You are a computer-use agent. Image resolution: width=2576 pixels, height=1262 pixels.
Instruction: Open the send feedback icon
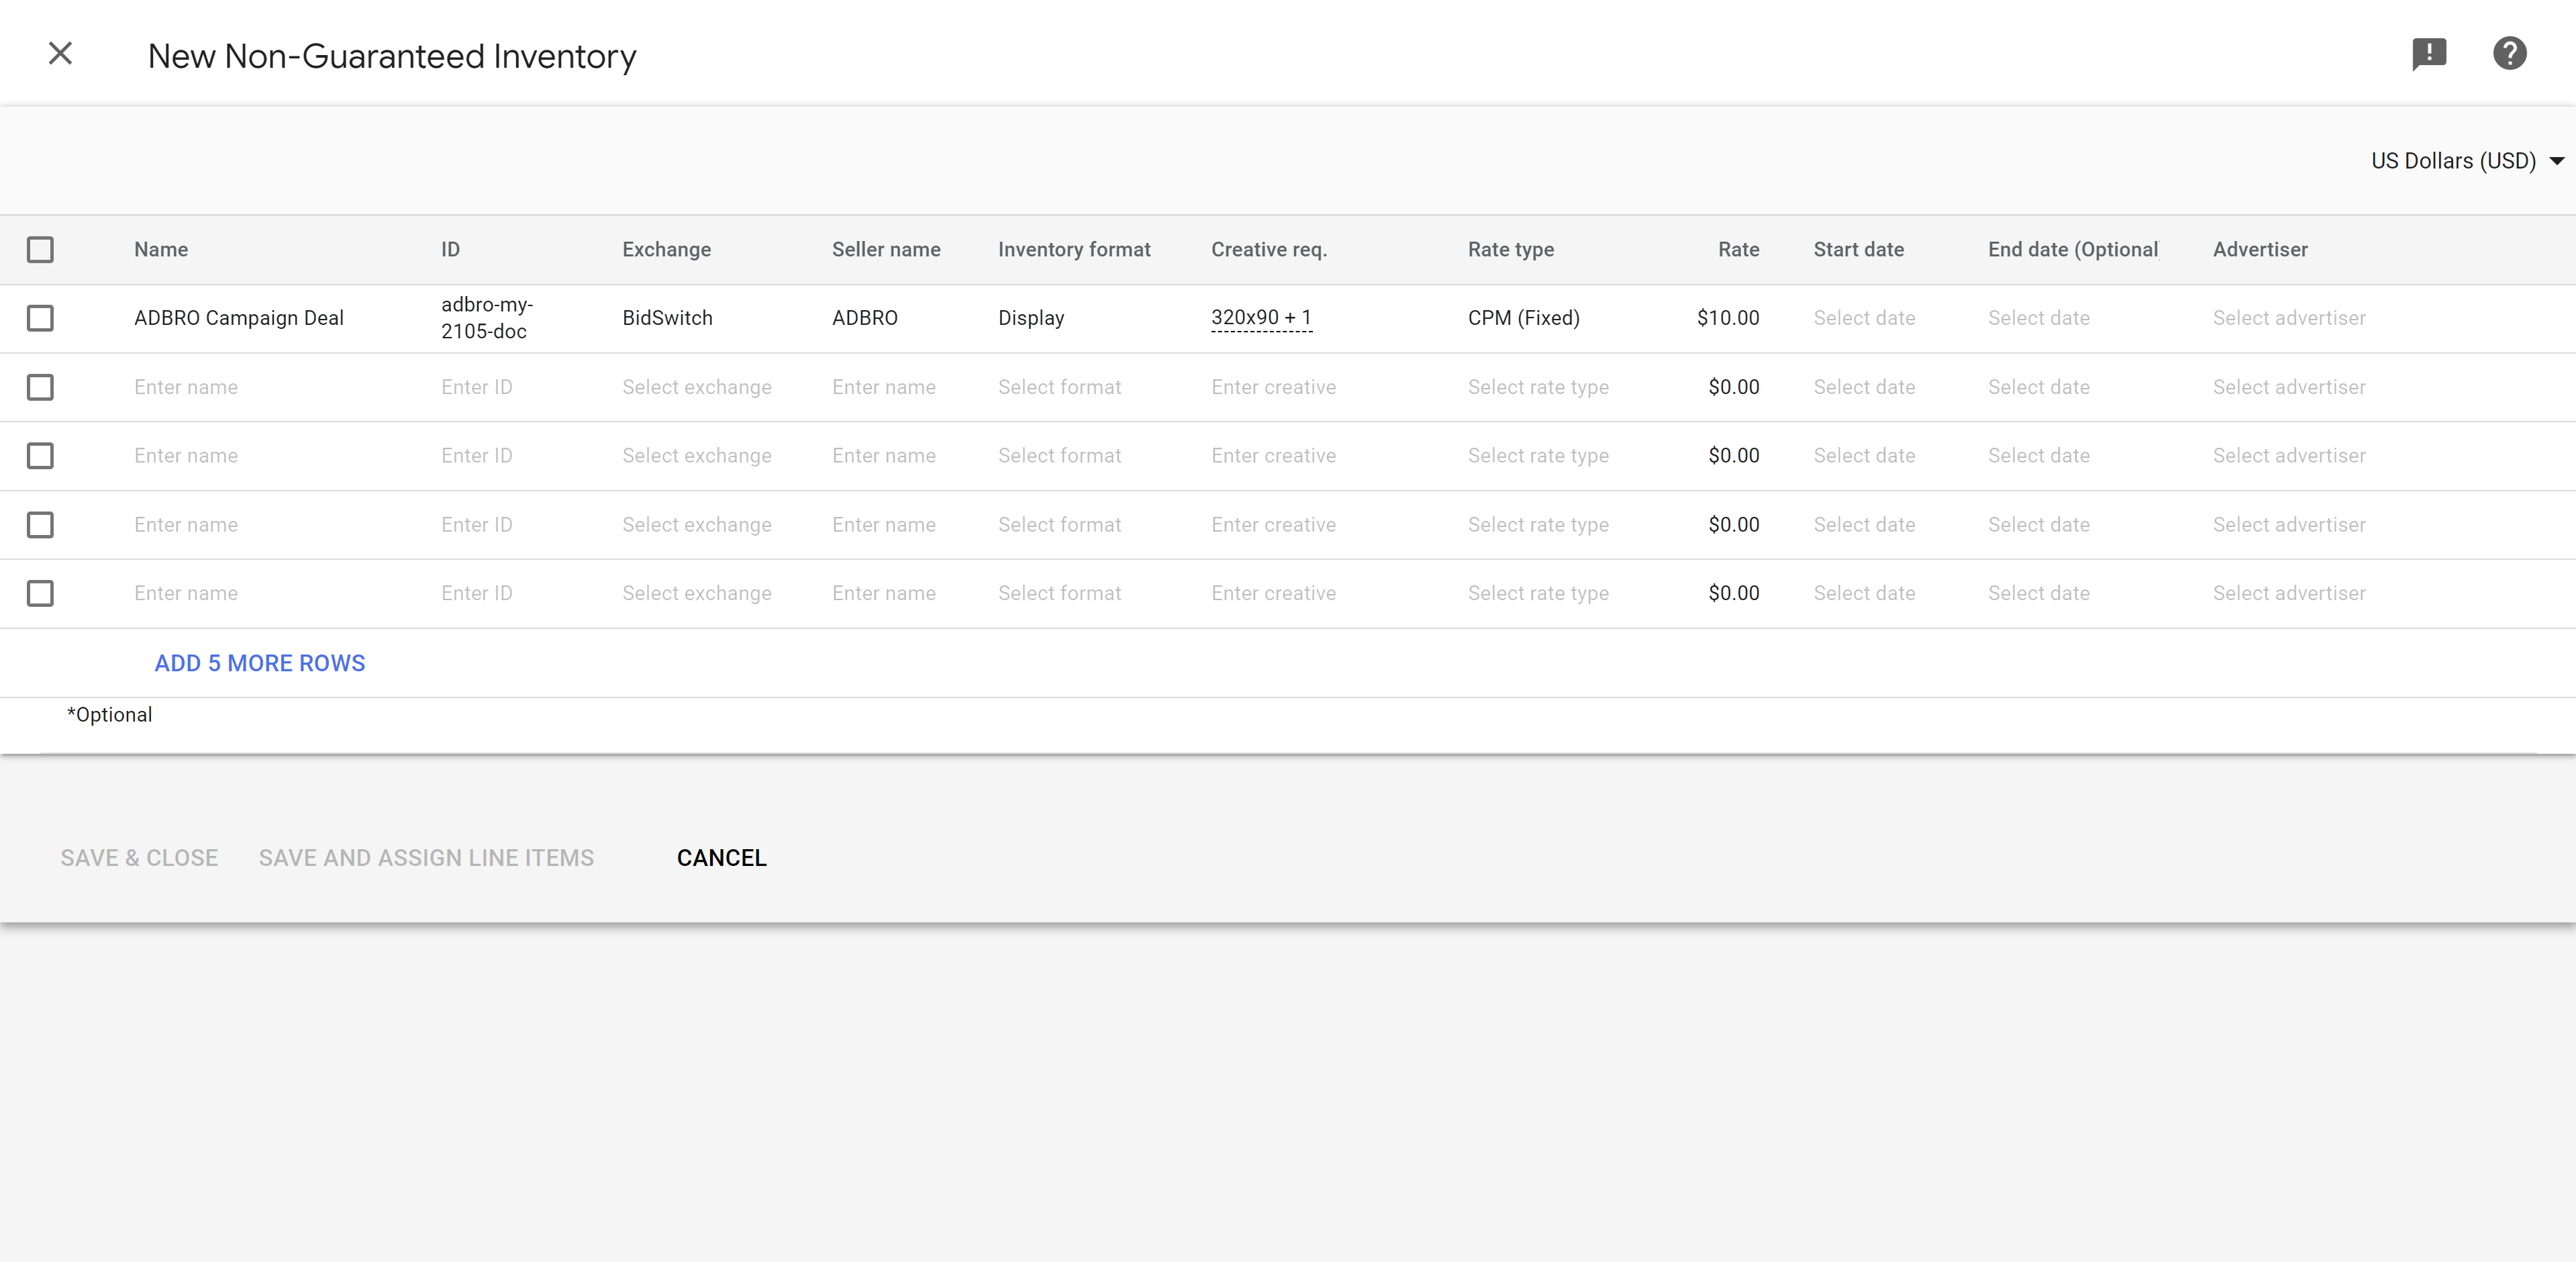2428,54
